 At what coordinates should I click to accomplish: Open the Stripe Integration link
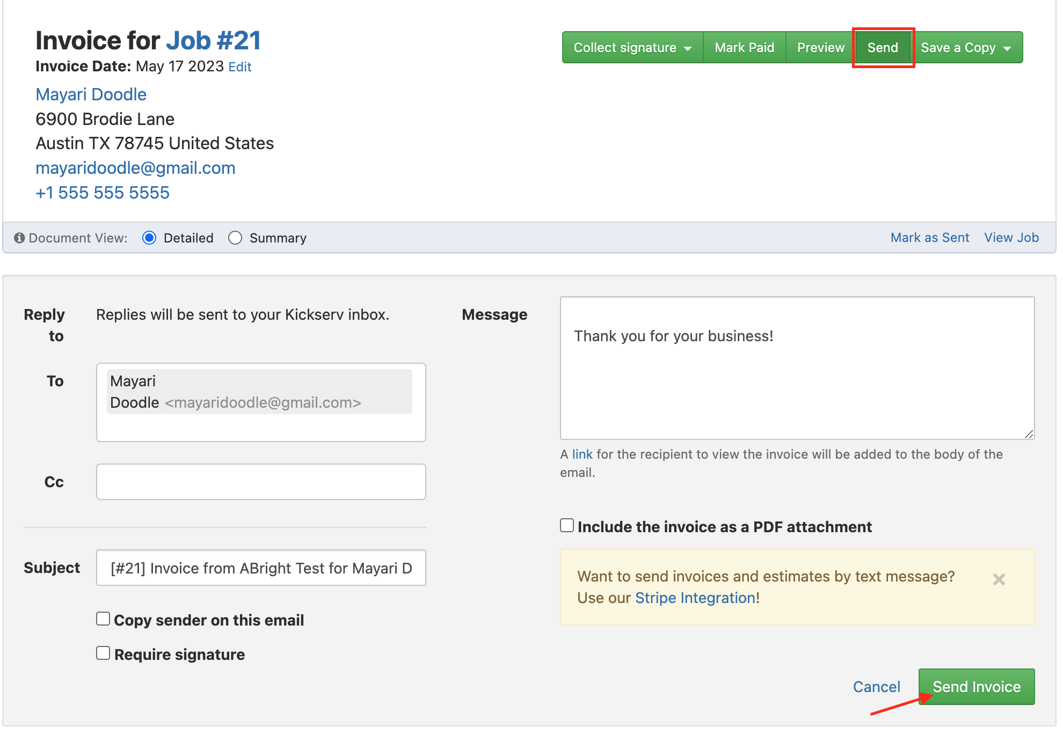(695, 598)
